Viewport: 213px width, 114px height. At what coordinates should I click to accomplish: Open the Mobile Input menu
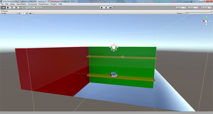tap(44, 4)
